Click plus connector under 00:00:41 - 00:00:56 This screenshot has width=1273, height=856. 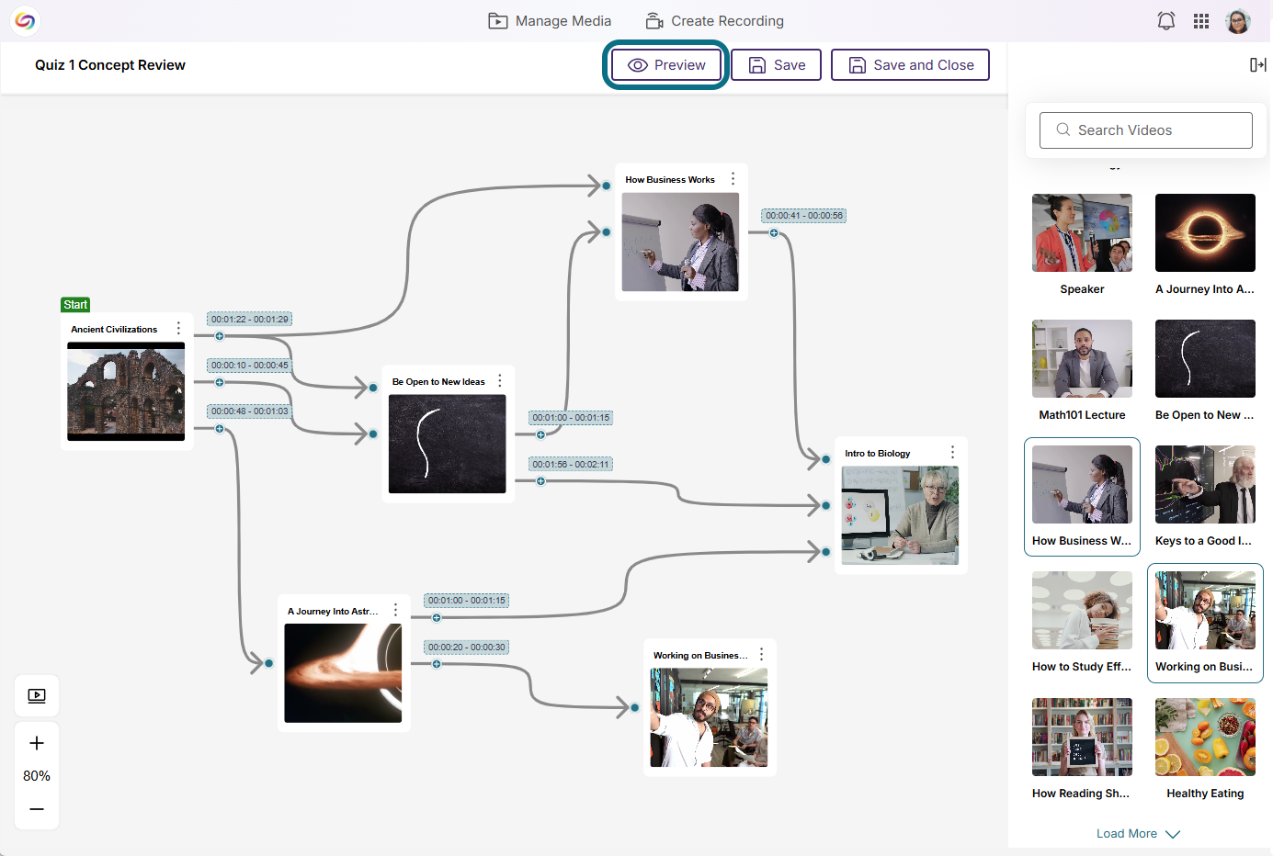pos(774,233)
